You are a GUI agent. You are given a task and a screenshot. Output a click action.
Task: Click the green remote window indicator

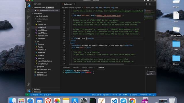tap(28, 95)
